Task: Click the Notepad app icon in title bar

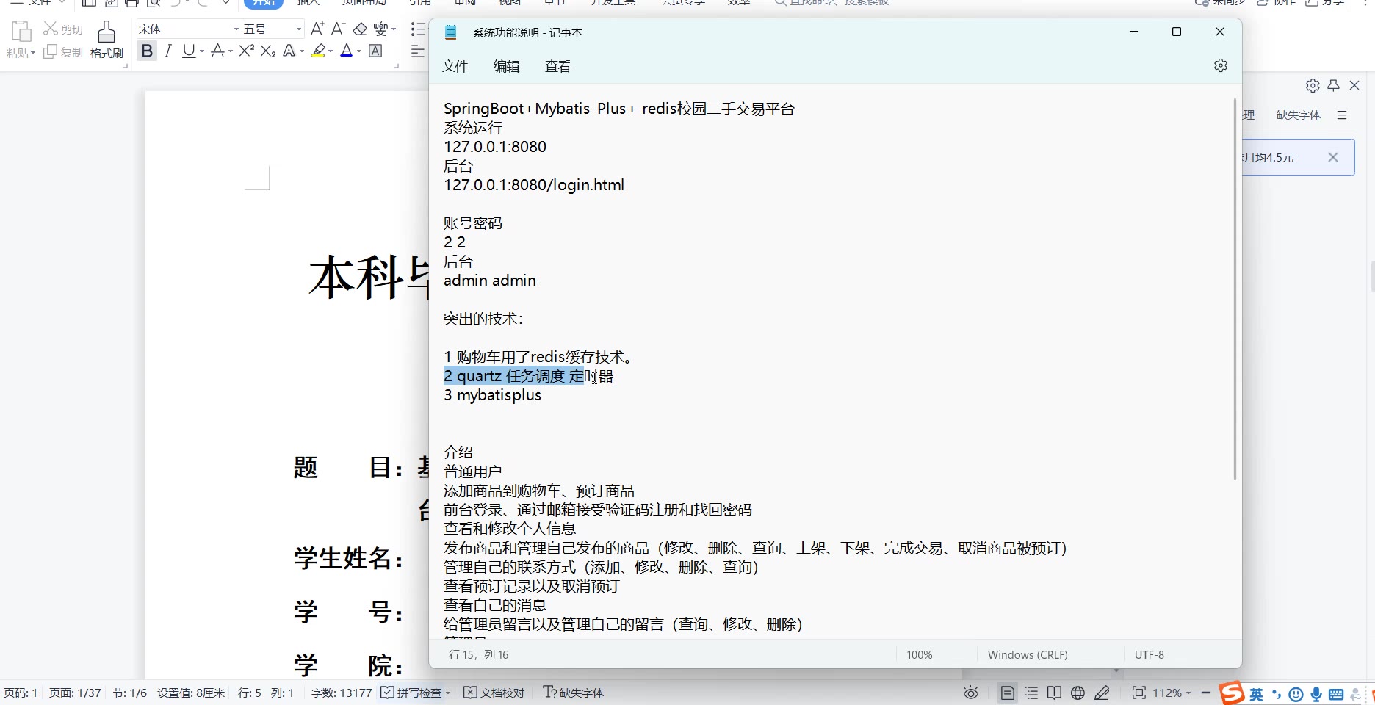Action: click(x=451, y=32)
